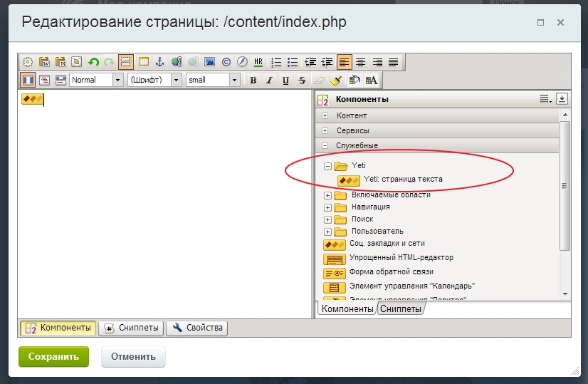Click the brush clean formatting icon

pyautogui.click(x=335, y=80)
